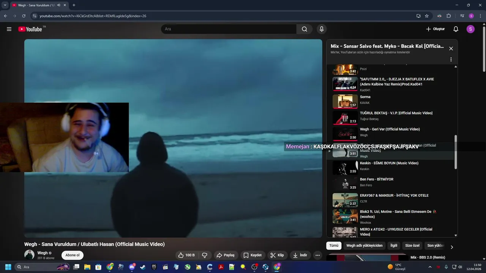Open the Windows Start menu
The image size is (486, 273).
pos(8,267)
